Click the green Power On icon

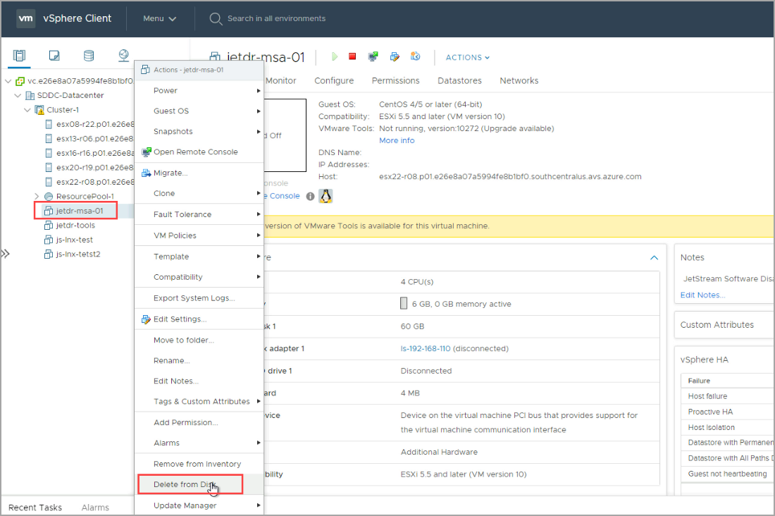pyautogui.click(x=335, y=57)
